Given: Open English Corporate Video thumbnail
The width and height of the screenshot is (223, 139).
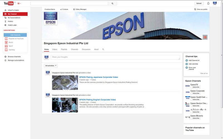Looking at the screenshot, I should [x=65, y=105].
